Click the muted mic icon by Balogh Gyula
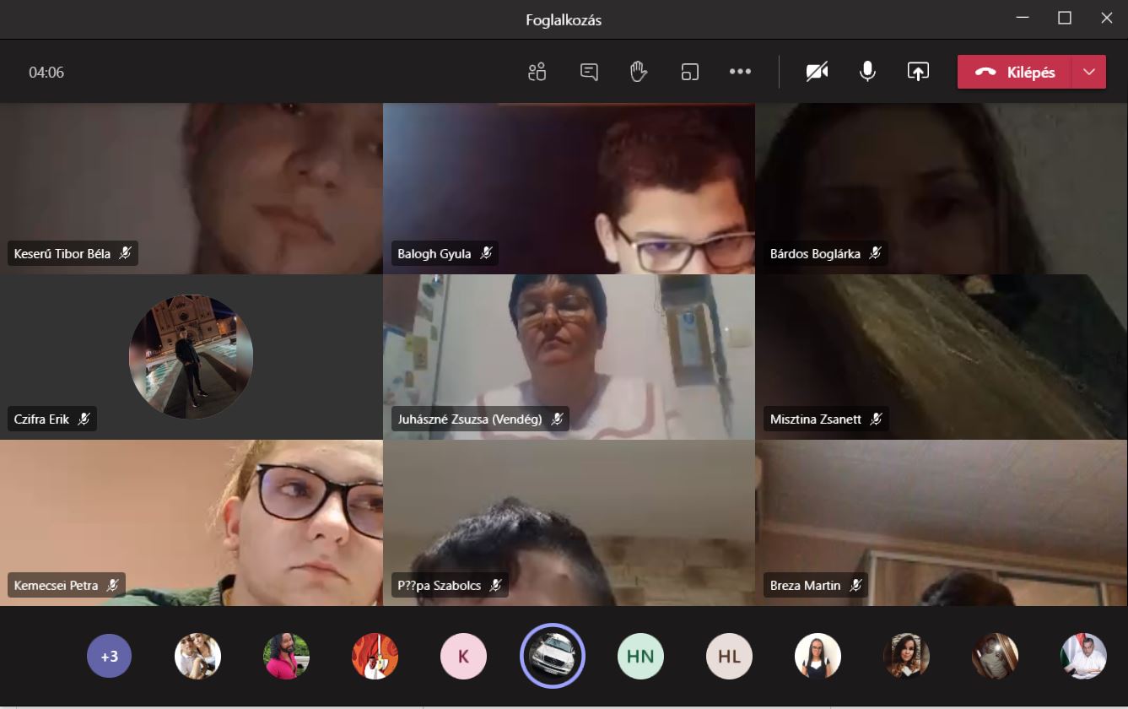 tap(486, 252)
